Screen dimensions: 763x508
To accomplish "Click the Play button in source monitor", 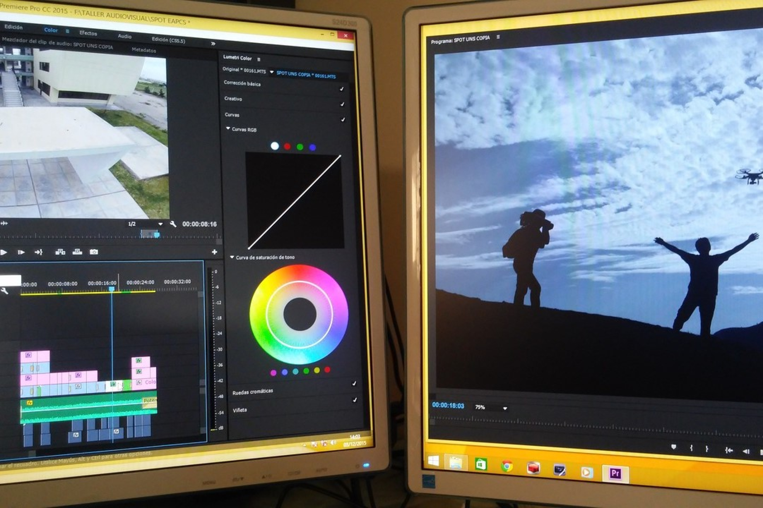I will click(3, 252).
